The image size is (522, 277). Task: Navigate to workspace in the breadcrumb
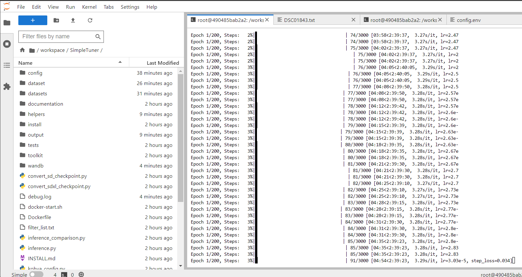(x=52, y=50)
